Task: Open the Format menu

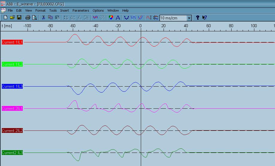Action: [x=40, y=10]
